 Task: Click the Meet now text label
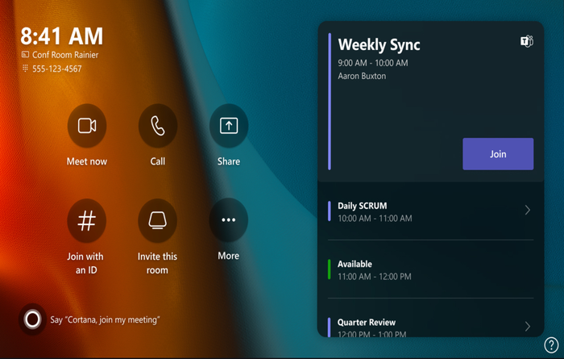point(87,161)
